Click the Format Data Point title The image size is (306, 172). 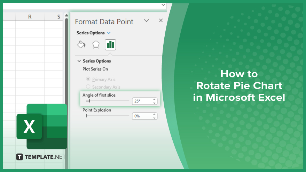(104, 22)
